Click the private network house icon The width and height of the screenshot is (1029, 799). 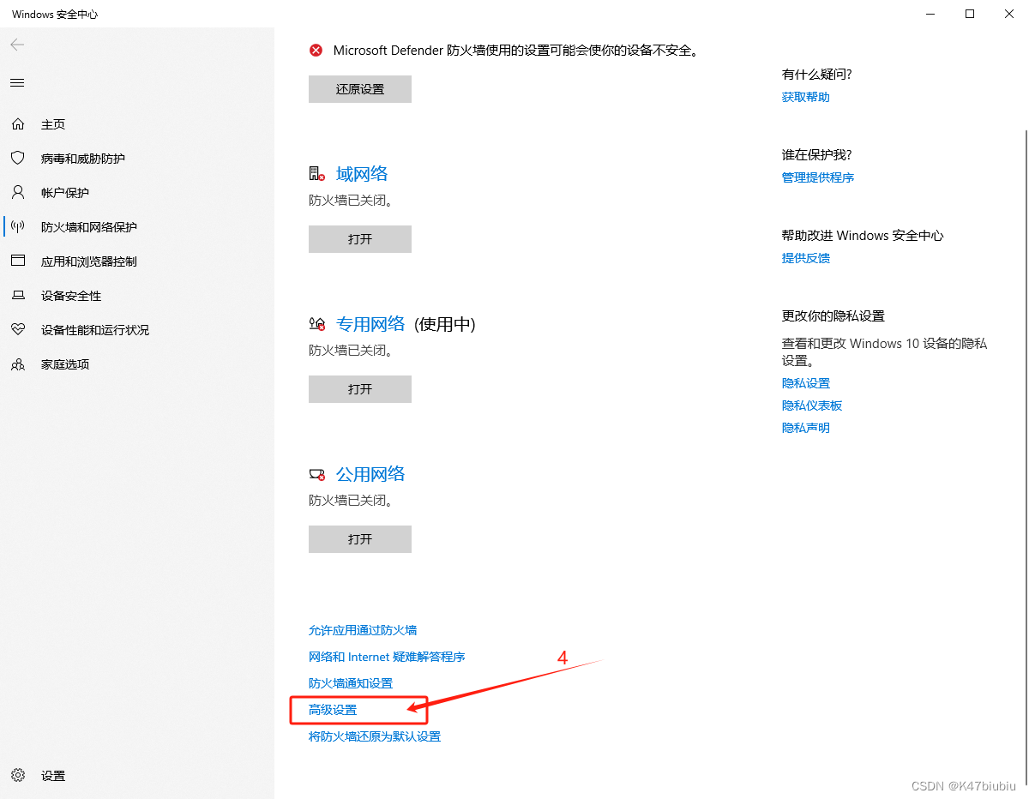(x=317, y=324)
